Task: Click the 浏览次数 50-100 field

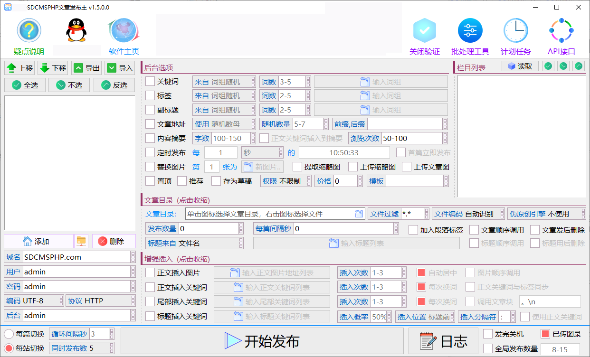Action: coord(398,139)
